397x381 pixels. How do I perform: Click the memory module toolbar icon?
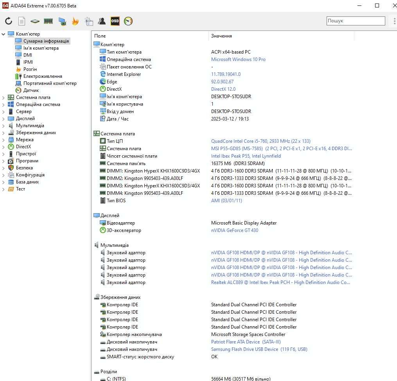[48, 21]
